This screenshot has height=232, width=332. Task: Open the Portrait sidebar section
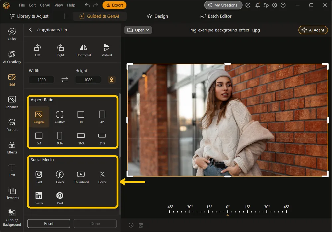pos(12,125)
